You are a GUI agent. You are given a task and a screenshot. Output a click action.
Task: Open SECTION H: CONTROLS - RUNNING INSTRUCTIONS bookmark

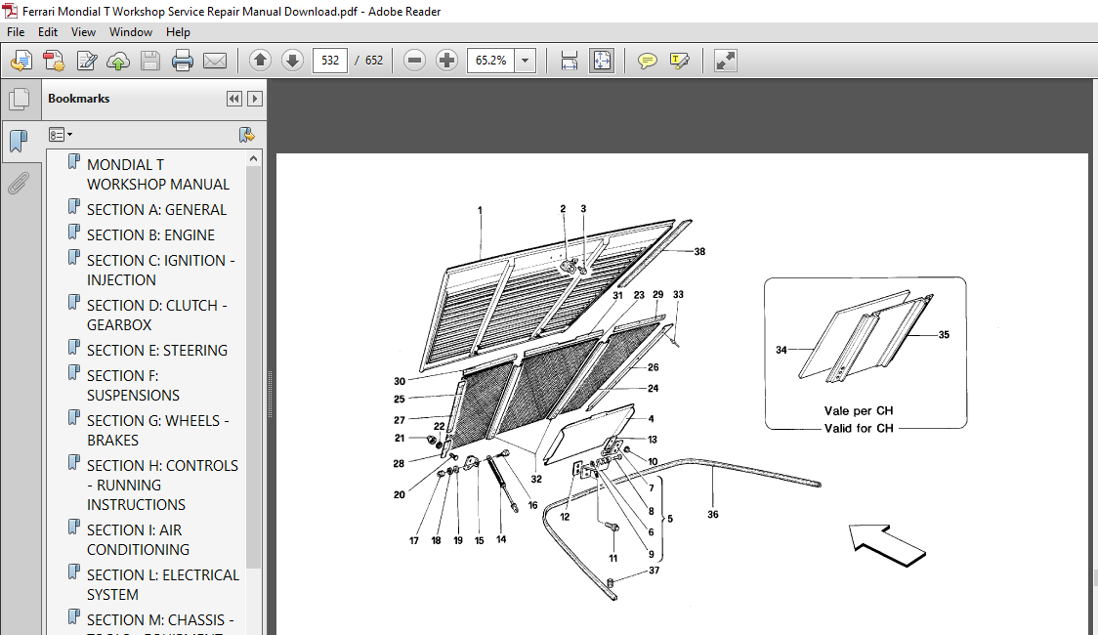click(x=162, y=485)
